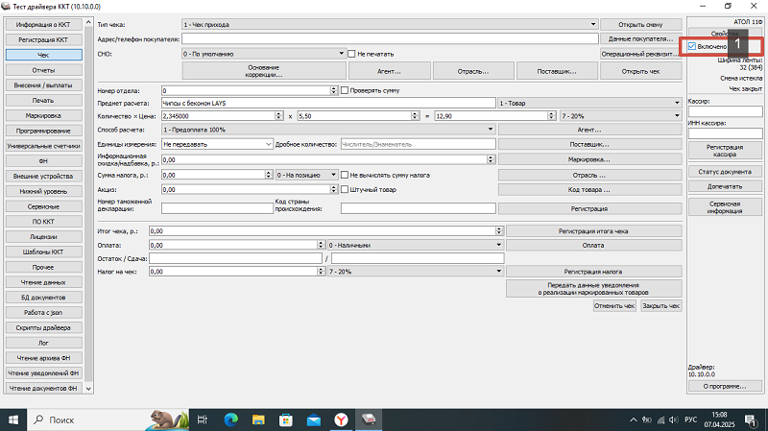
Task: Click the Предмет расчета text field
Action: coord(328,104)
